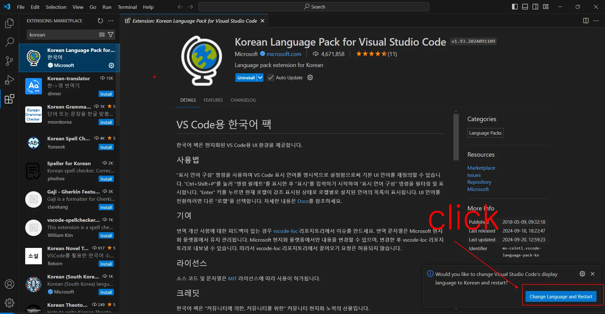Open the vscode-loc repository link

[x=285, y=231]
